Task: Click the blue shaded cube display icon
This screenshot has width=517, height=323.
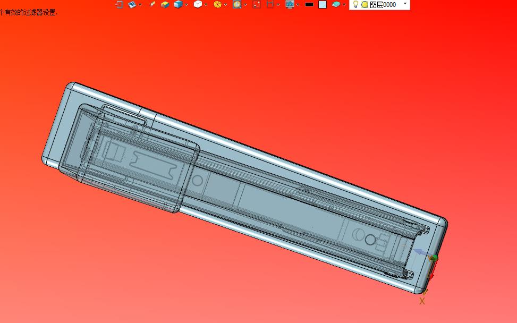Action: tap(178, 4)
